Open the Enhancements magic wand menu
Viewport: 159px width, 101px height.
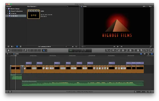108,50
